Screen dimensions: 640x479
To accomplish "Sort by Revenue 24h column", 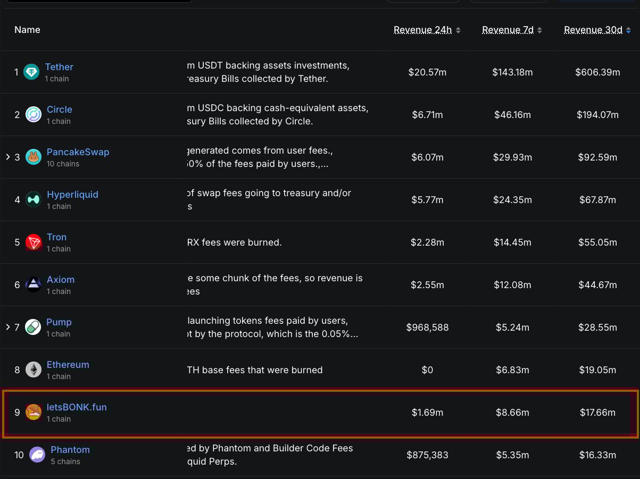I will tap(427, 30).
